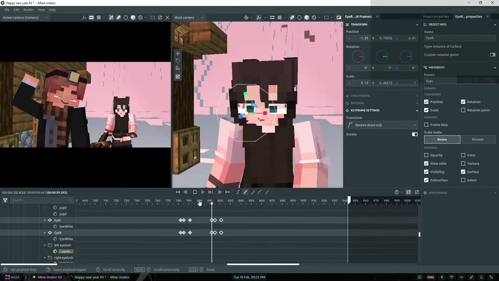Toggle the grid overlay in camera view
Screen dimensions: 499x281
click(x=99, y=18)
